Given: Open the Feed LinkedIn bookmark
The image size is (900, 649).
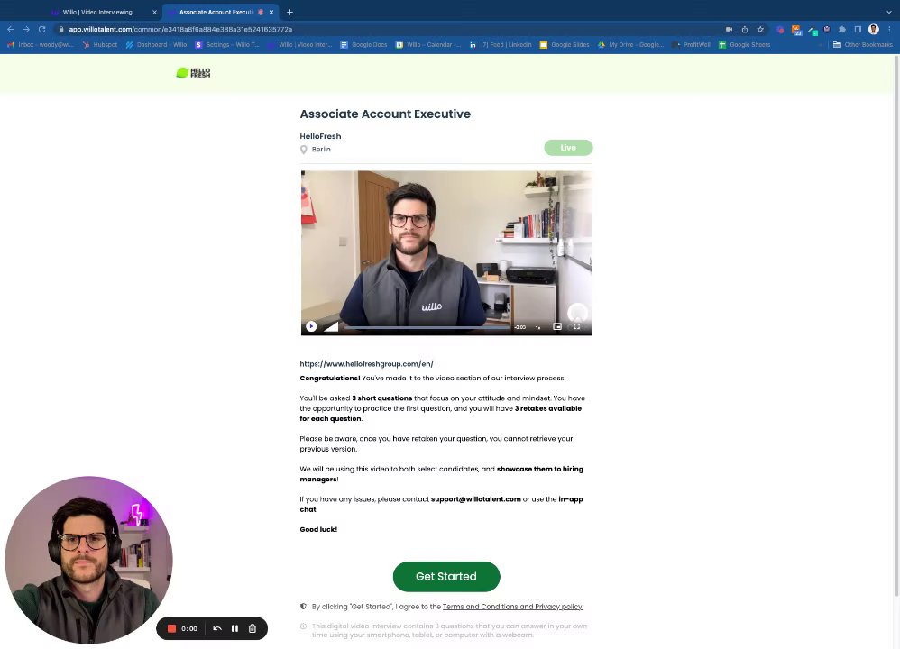Looking at the screenshot, I should [501, 45].
